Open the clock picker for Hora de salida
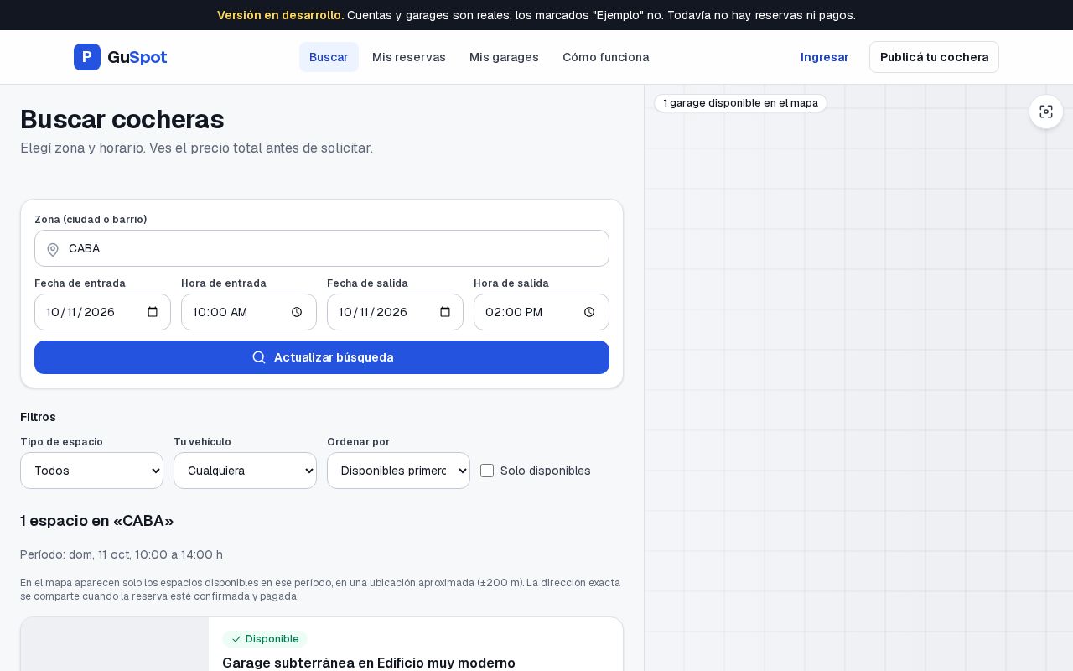The image size is (1073, 671). pos(589,312)
